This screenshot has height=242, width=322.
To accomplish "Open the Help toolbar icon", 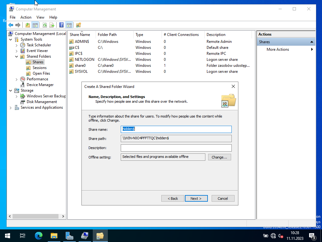I will point(62,25).
